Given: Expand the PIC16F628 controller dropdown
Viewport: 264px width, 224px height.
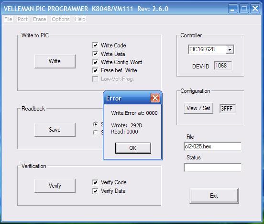Looking at the screenshot, I should 230,50.
